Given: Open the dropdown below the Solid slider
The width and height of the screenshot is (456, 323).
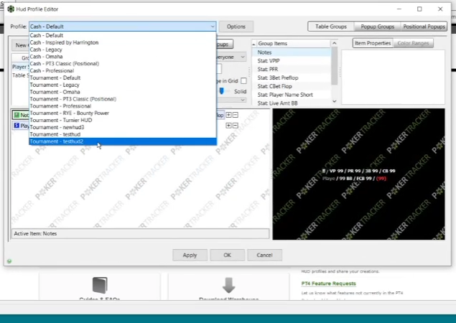Looking at the screenshot, I should (231, 100).
